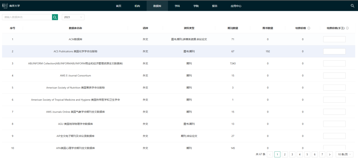The width and height of the screenshot is (358, 162).
Task: Go to page 2 of results
Action: 285,154
